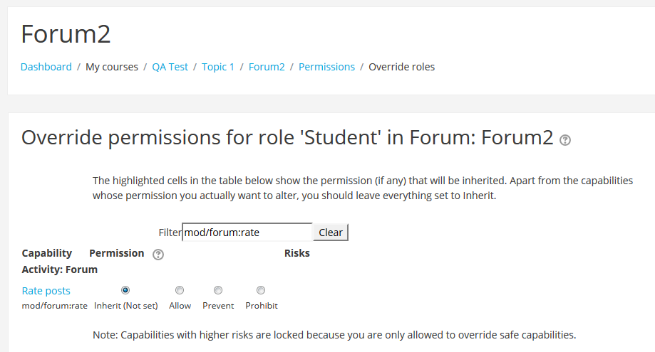
Task: Navigate to Topic 1 breadcrumb
Action: tap(218, 67)
